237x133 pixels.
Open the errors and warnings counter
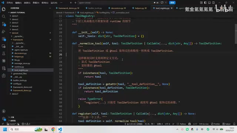tap(26, 124)
